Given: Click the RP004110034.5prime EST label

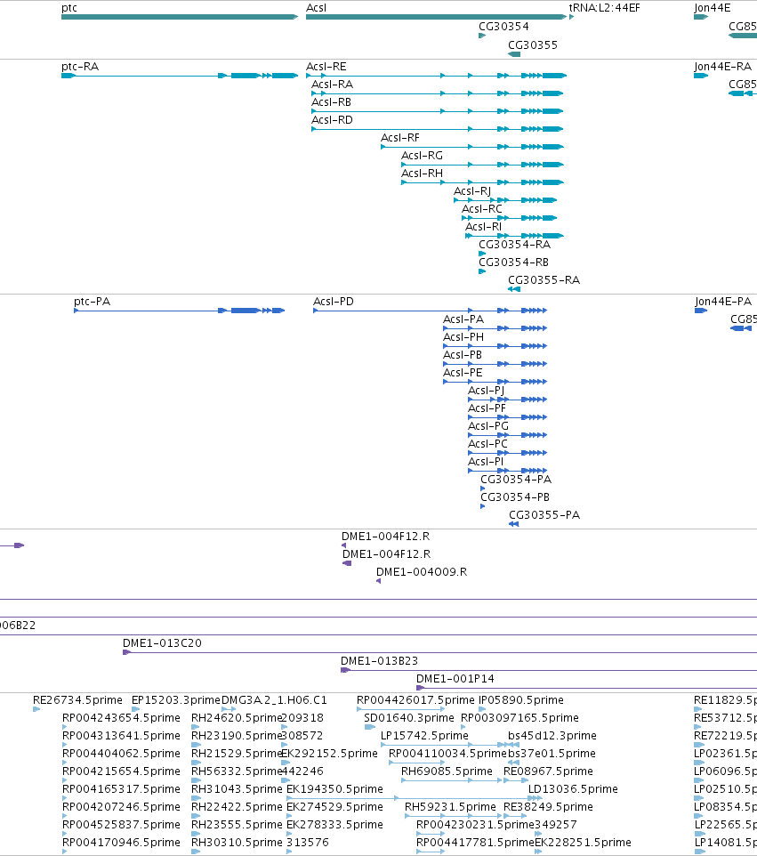Looking at the screenshot, I should coord(448,754).
